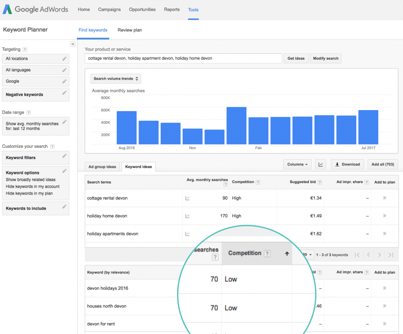Screen dimensions: 403x334
Task: Show trend chart for holiday apartments devon
Action: tap(188, 234)
